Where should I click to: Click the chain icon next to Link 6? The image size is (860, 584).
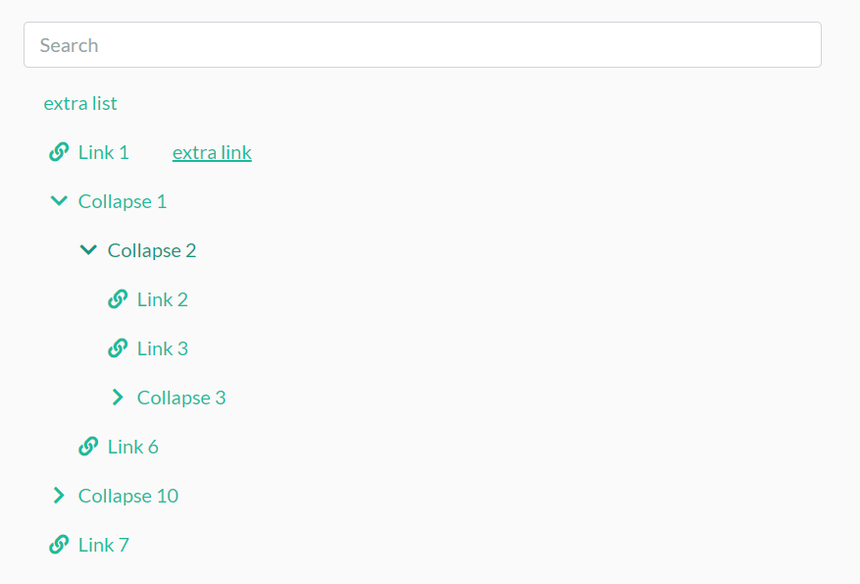click(88, 446)
